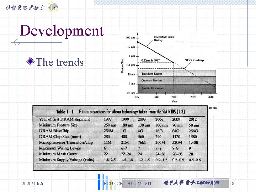
Task: Click the footer text 'FCUECE_DGL_VLSIT'
Action: click(x=128, y=183)
